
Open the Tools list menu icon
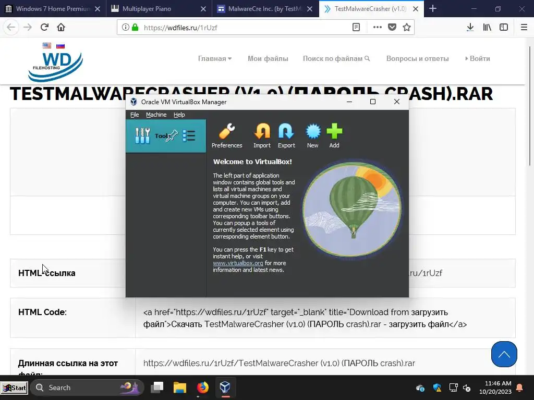pos(189,136)
